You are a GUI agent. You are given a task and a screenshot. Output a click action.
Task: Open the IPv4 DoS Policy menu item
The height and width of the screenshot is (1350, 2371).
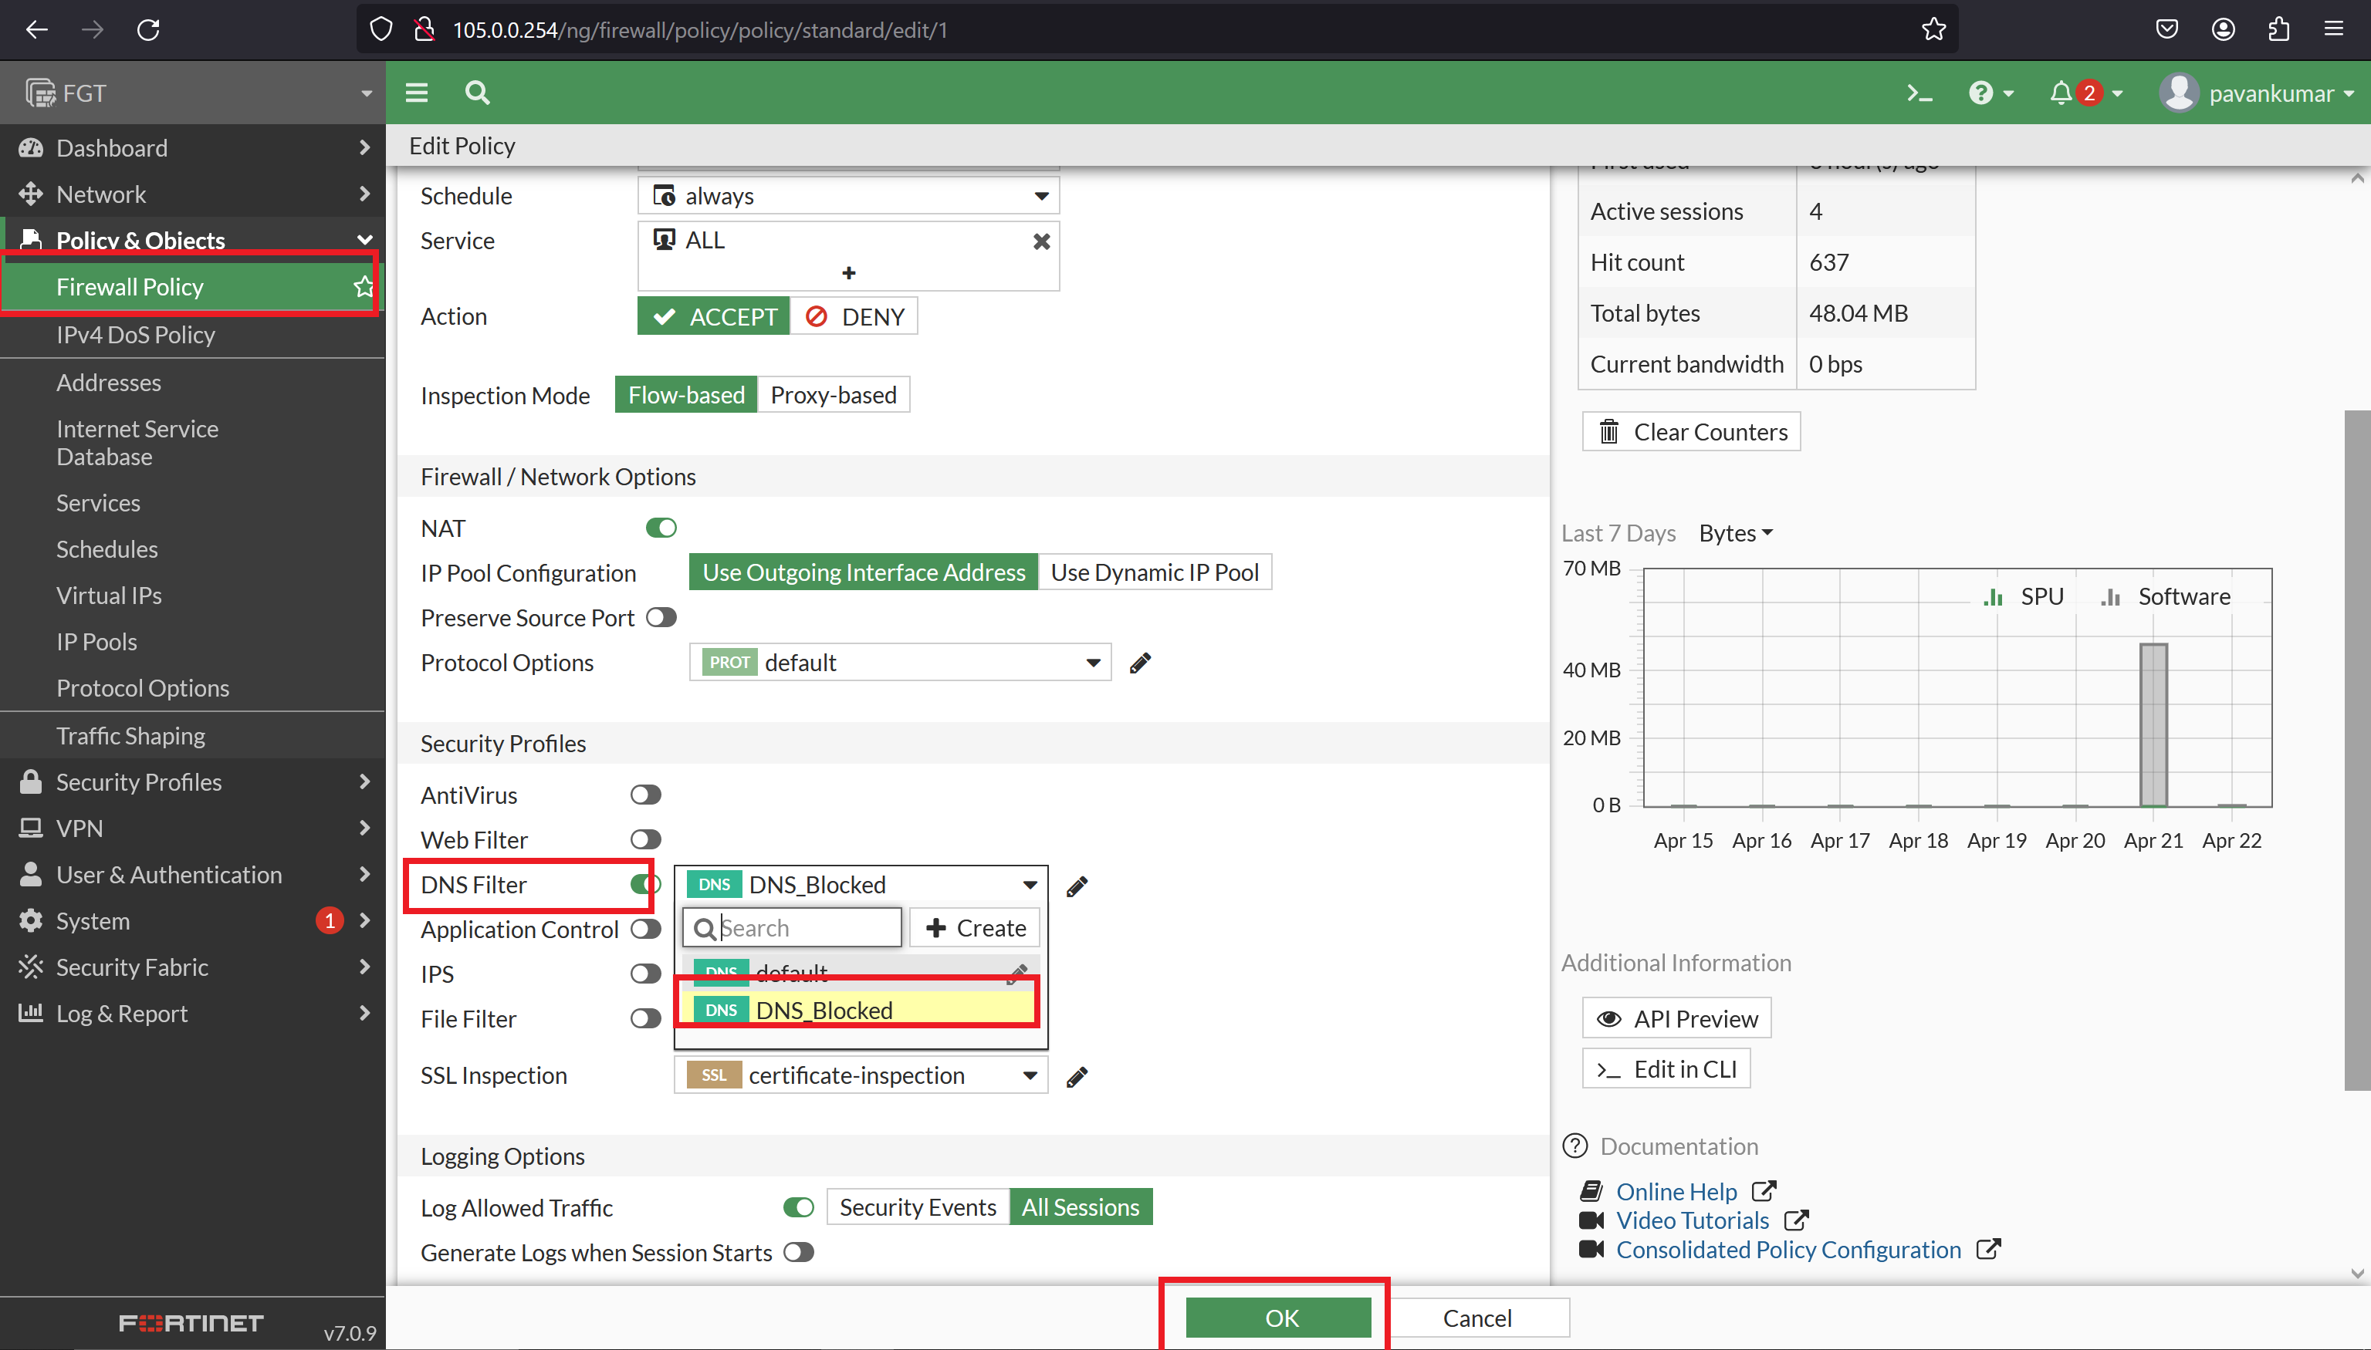(134, 335)
